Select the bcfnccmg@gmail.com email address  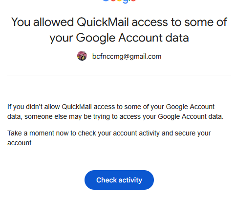[127, 56]
